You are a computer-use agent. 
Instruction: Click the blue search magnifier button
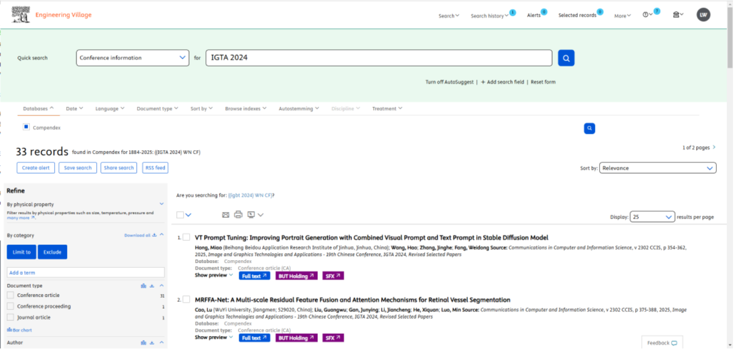(x=566, y=58)
